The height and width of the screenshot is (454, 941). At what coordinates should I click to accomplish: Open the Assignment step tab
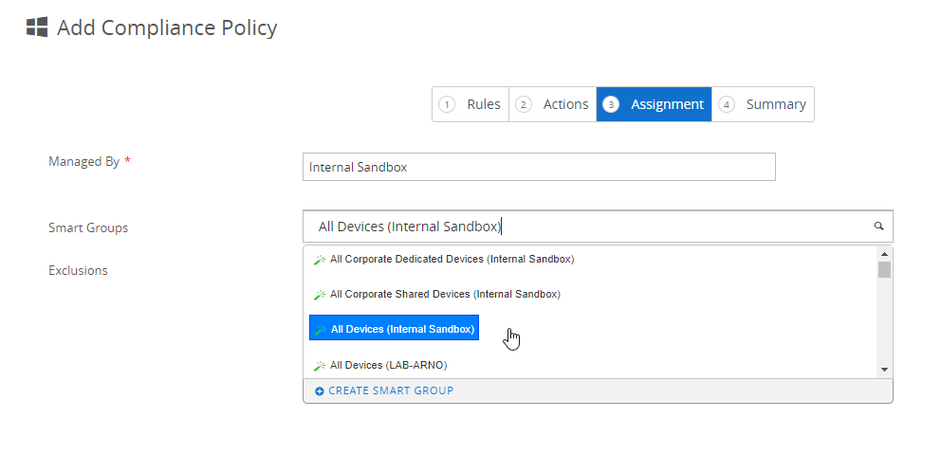[654, 104]
